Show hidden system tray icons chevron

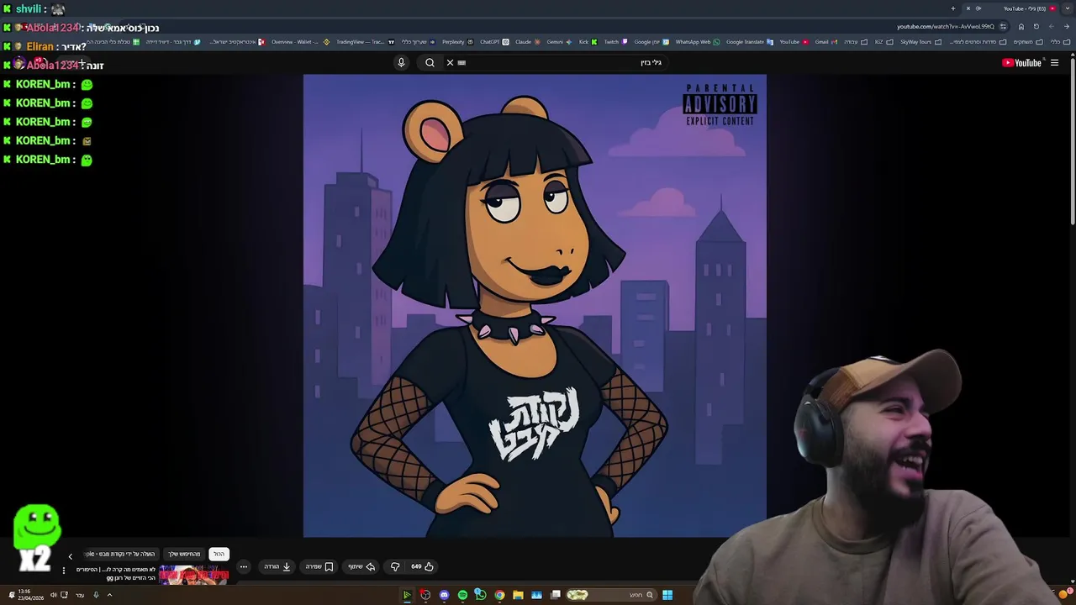pos(109,595)
